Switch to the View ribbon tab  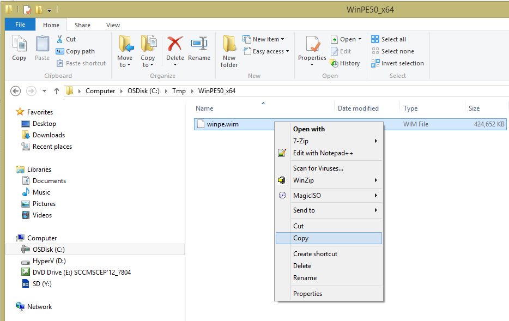(113, 25)
